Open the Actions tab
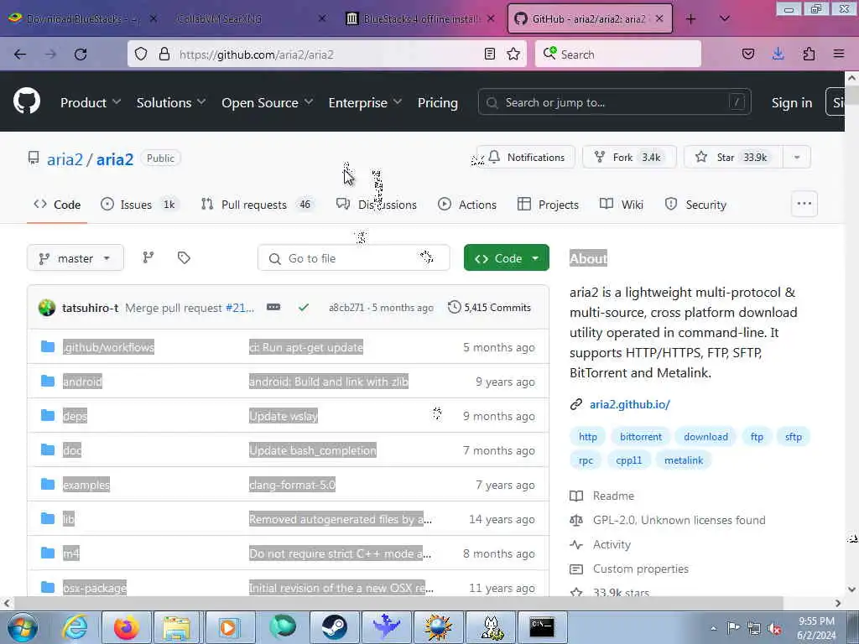The height and width of the screenshot is (644, 859). tap(467, 205)
